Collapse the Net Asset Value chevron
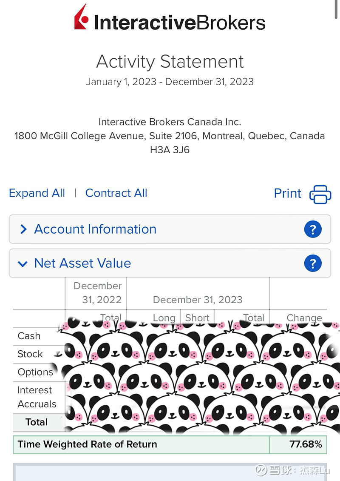 tap(23, 263)
